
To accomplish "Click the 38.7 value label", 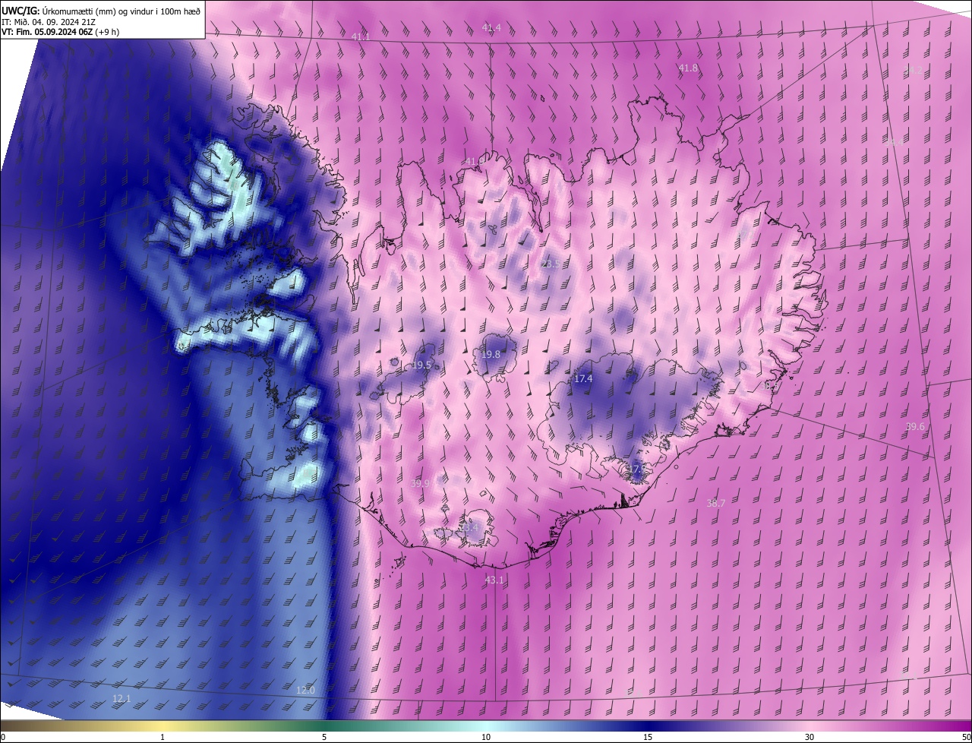I will [716, 503].
